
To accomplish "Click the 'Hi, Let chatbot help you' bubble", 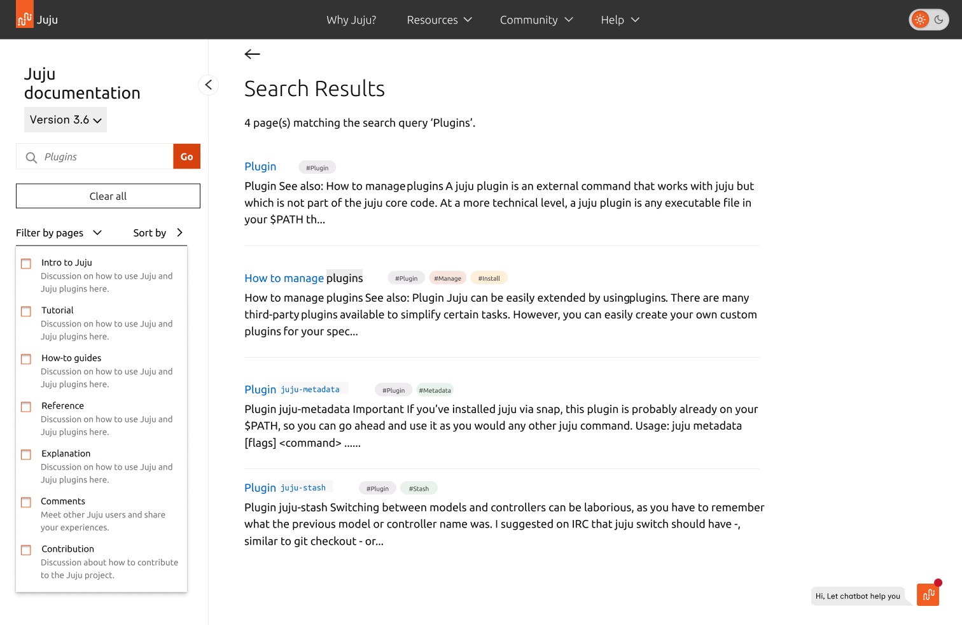I will point(858,596).
